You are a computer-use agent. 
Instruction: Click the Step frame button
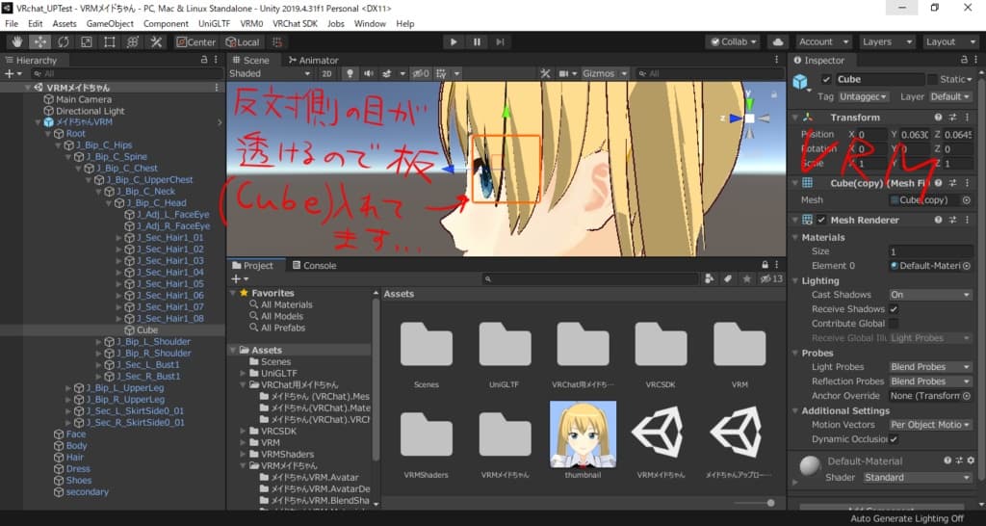tap(500, 42)
